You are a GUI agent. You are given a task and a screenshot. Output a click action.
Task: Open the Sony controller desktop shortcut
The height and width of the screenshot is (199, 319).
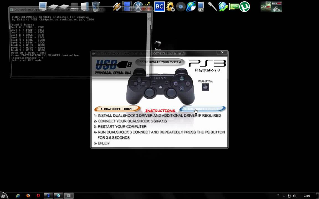(x=158, y=46)
